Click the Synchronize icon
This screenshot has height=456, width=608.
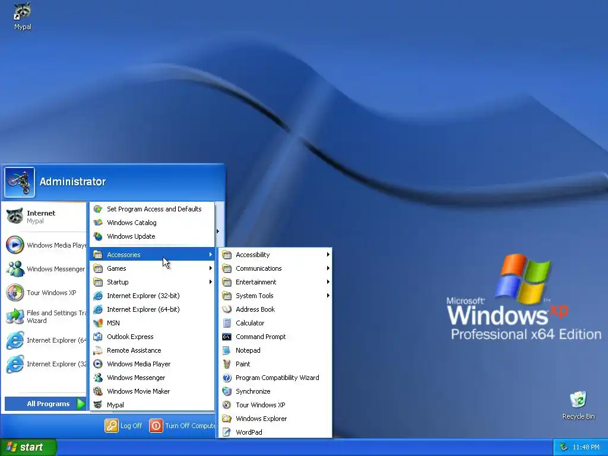(x=227, y=391)
